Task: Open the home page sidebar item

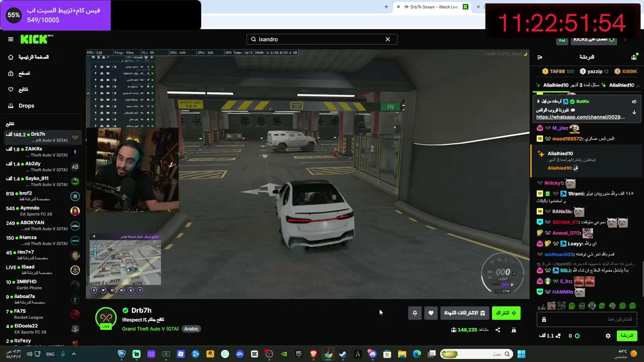Action: tap(29, 57)
